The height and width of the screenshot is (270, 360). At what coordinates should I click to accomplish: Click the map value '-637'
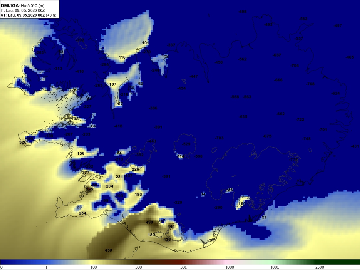pyautogui.click(x=277, y=55)
